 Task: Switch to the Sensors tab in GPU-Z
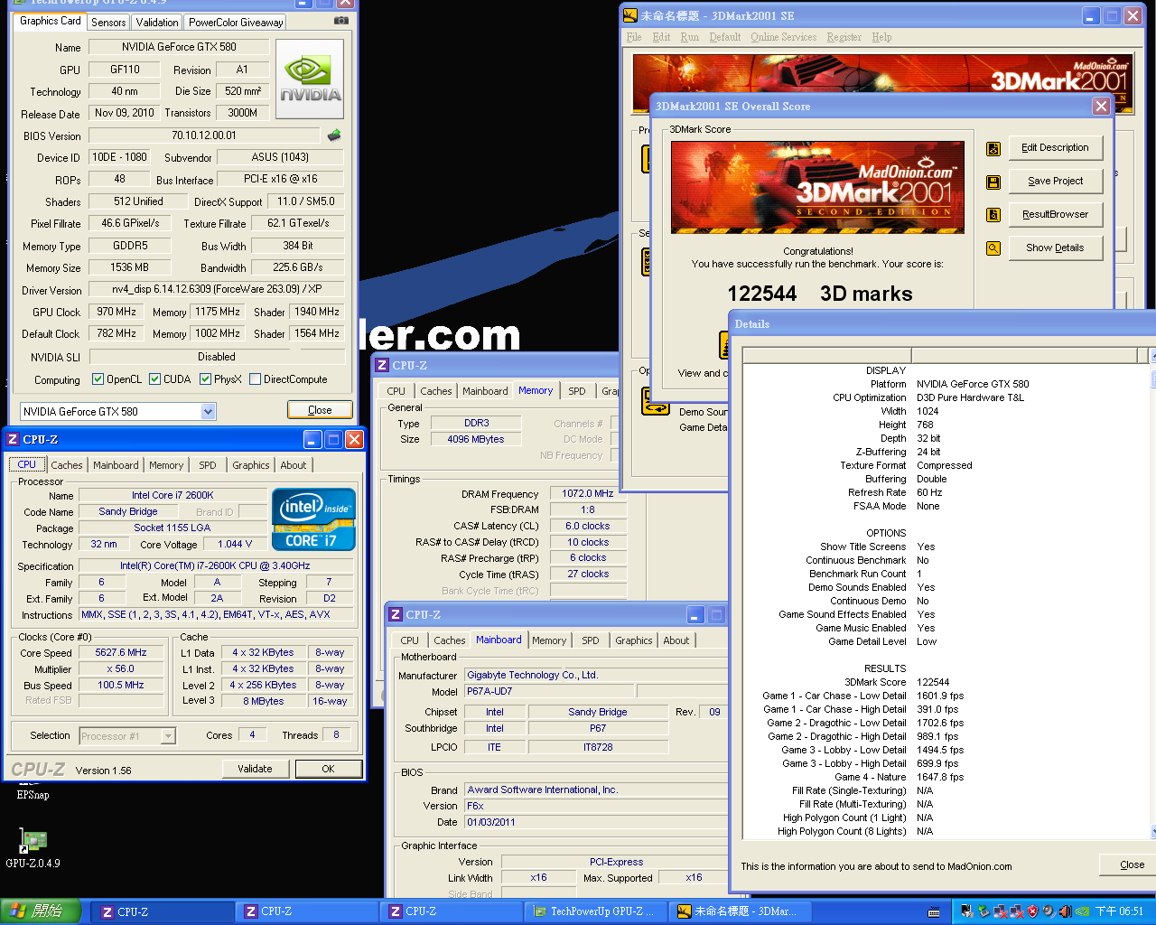(108, 23)
